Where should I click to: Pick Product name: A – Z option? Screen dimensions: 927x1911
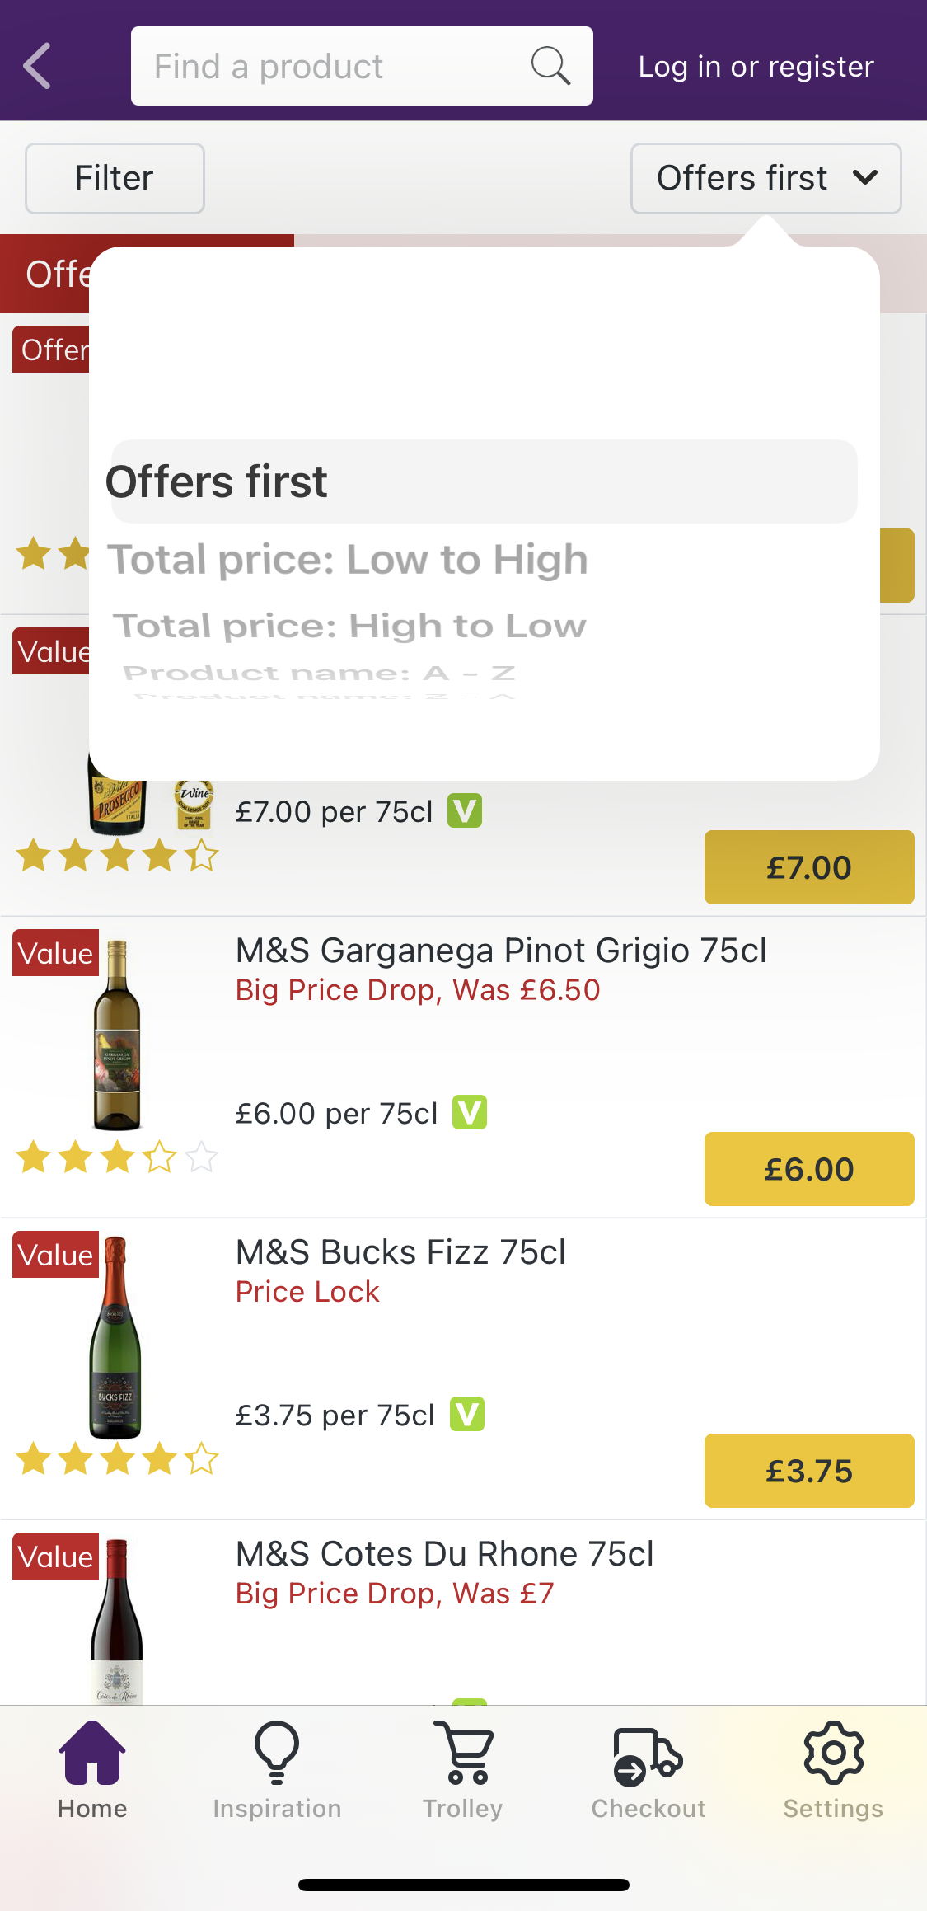(320, 673)
